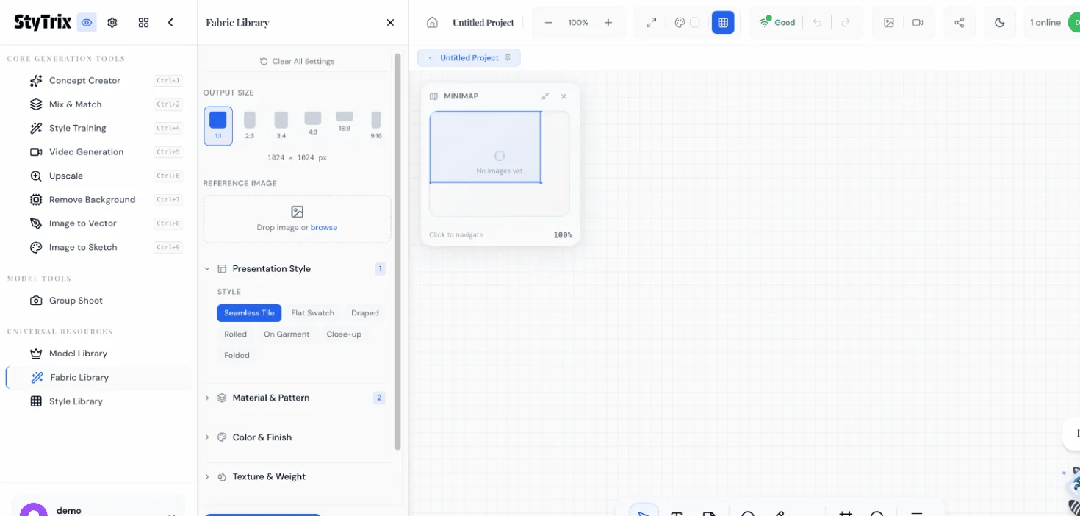Toggle the eye visibility button by logo
Image resolution: width=1080 pixels, height=516 pixels.
(x=87, y=23)
